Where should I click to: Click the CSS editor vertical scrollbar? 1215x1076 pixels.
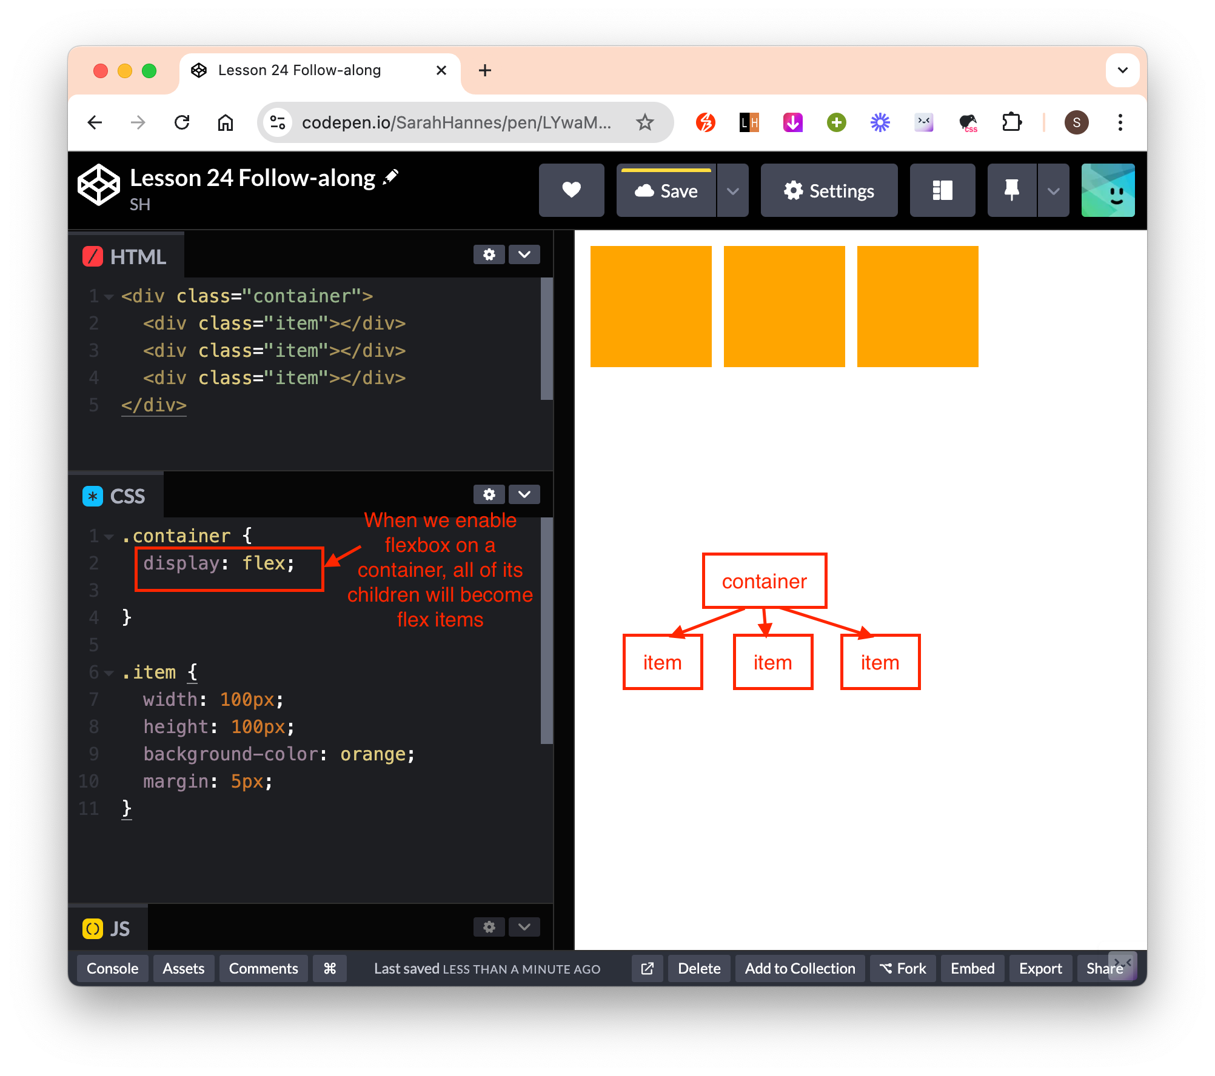(546, 630)
